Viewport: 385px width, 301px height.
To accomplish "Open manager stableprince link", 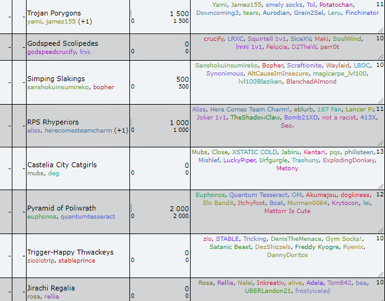I will [x=77, y=261].
